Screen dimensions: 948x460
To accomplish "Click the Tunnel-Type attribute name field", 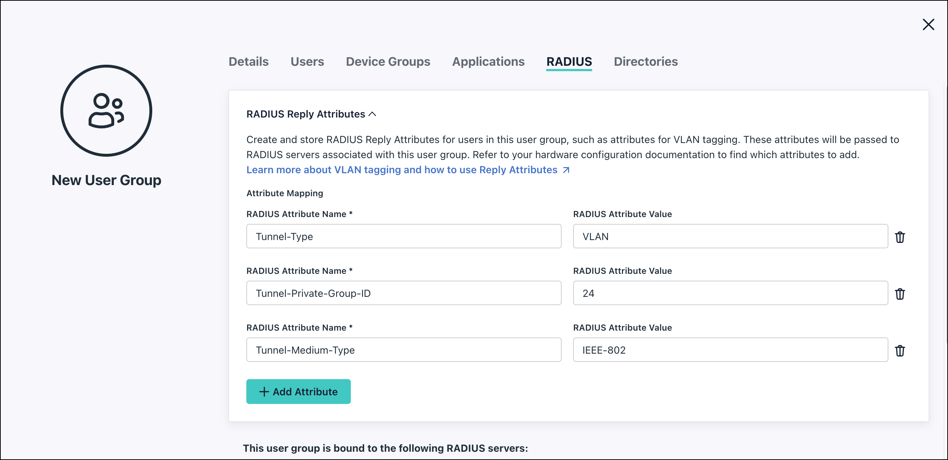I will tap(403, 236).
